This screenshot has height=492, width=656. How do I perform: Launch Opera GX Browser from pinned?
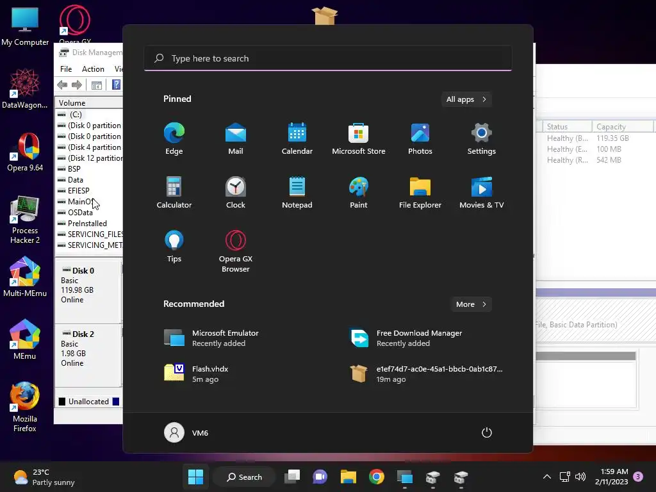click(236, 251)
